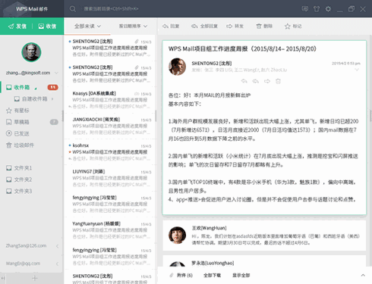This screenshot has height=284, width=372.
Task: Click the inbox unread count badge
Action: coord(52,87)
